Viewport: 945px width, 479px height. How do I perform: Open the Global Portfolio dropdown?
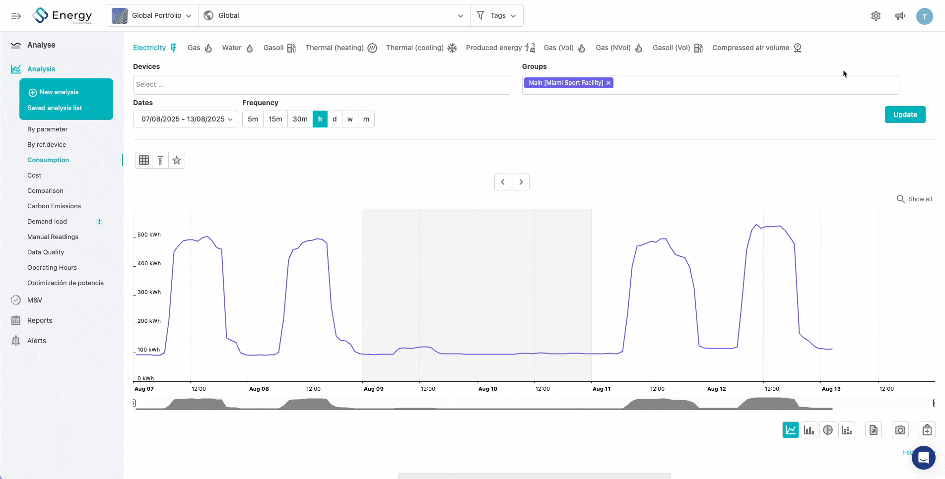tap(152, 16)
